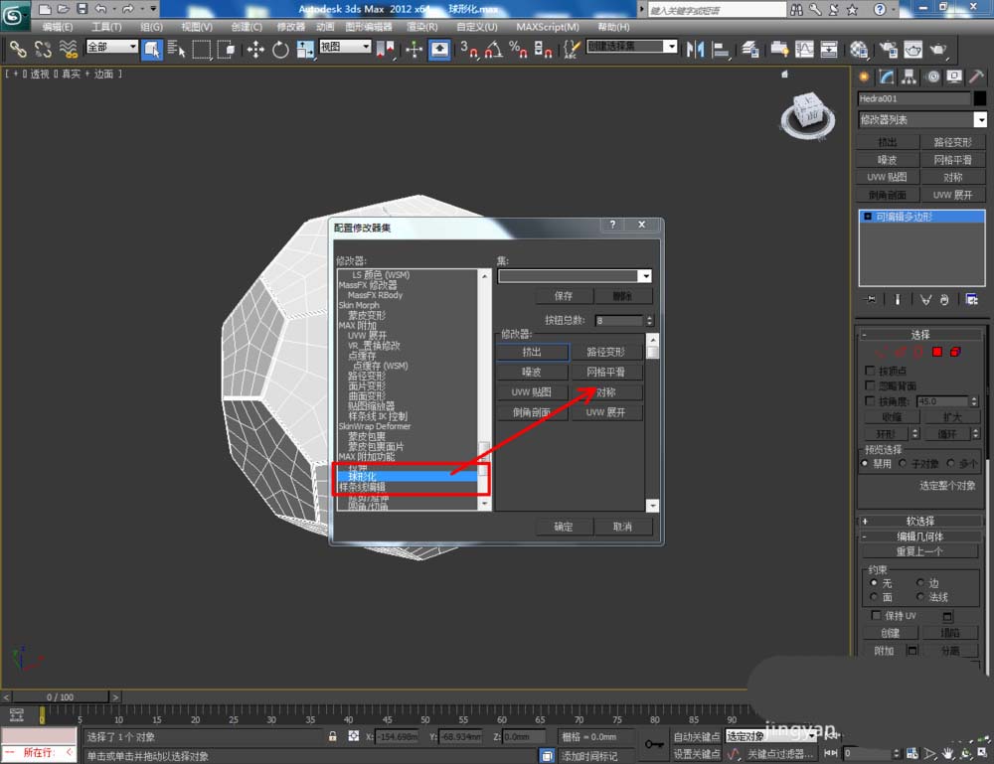
Task: Open the 视图(V) menu
Action: (x=197, y=27)
